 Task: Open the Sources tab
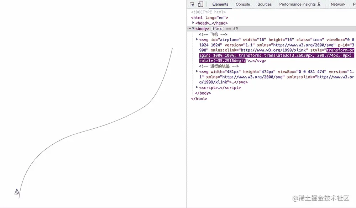[x=265, y=4]
